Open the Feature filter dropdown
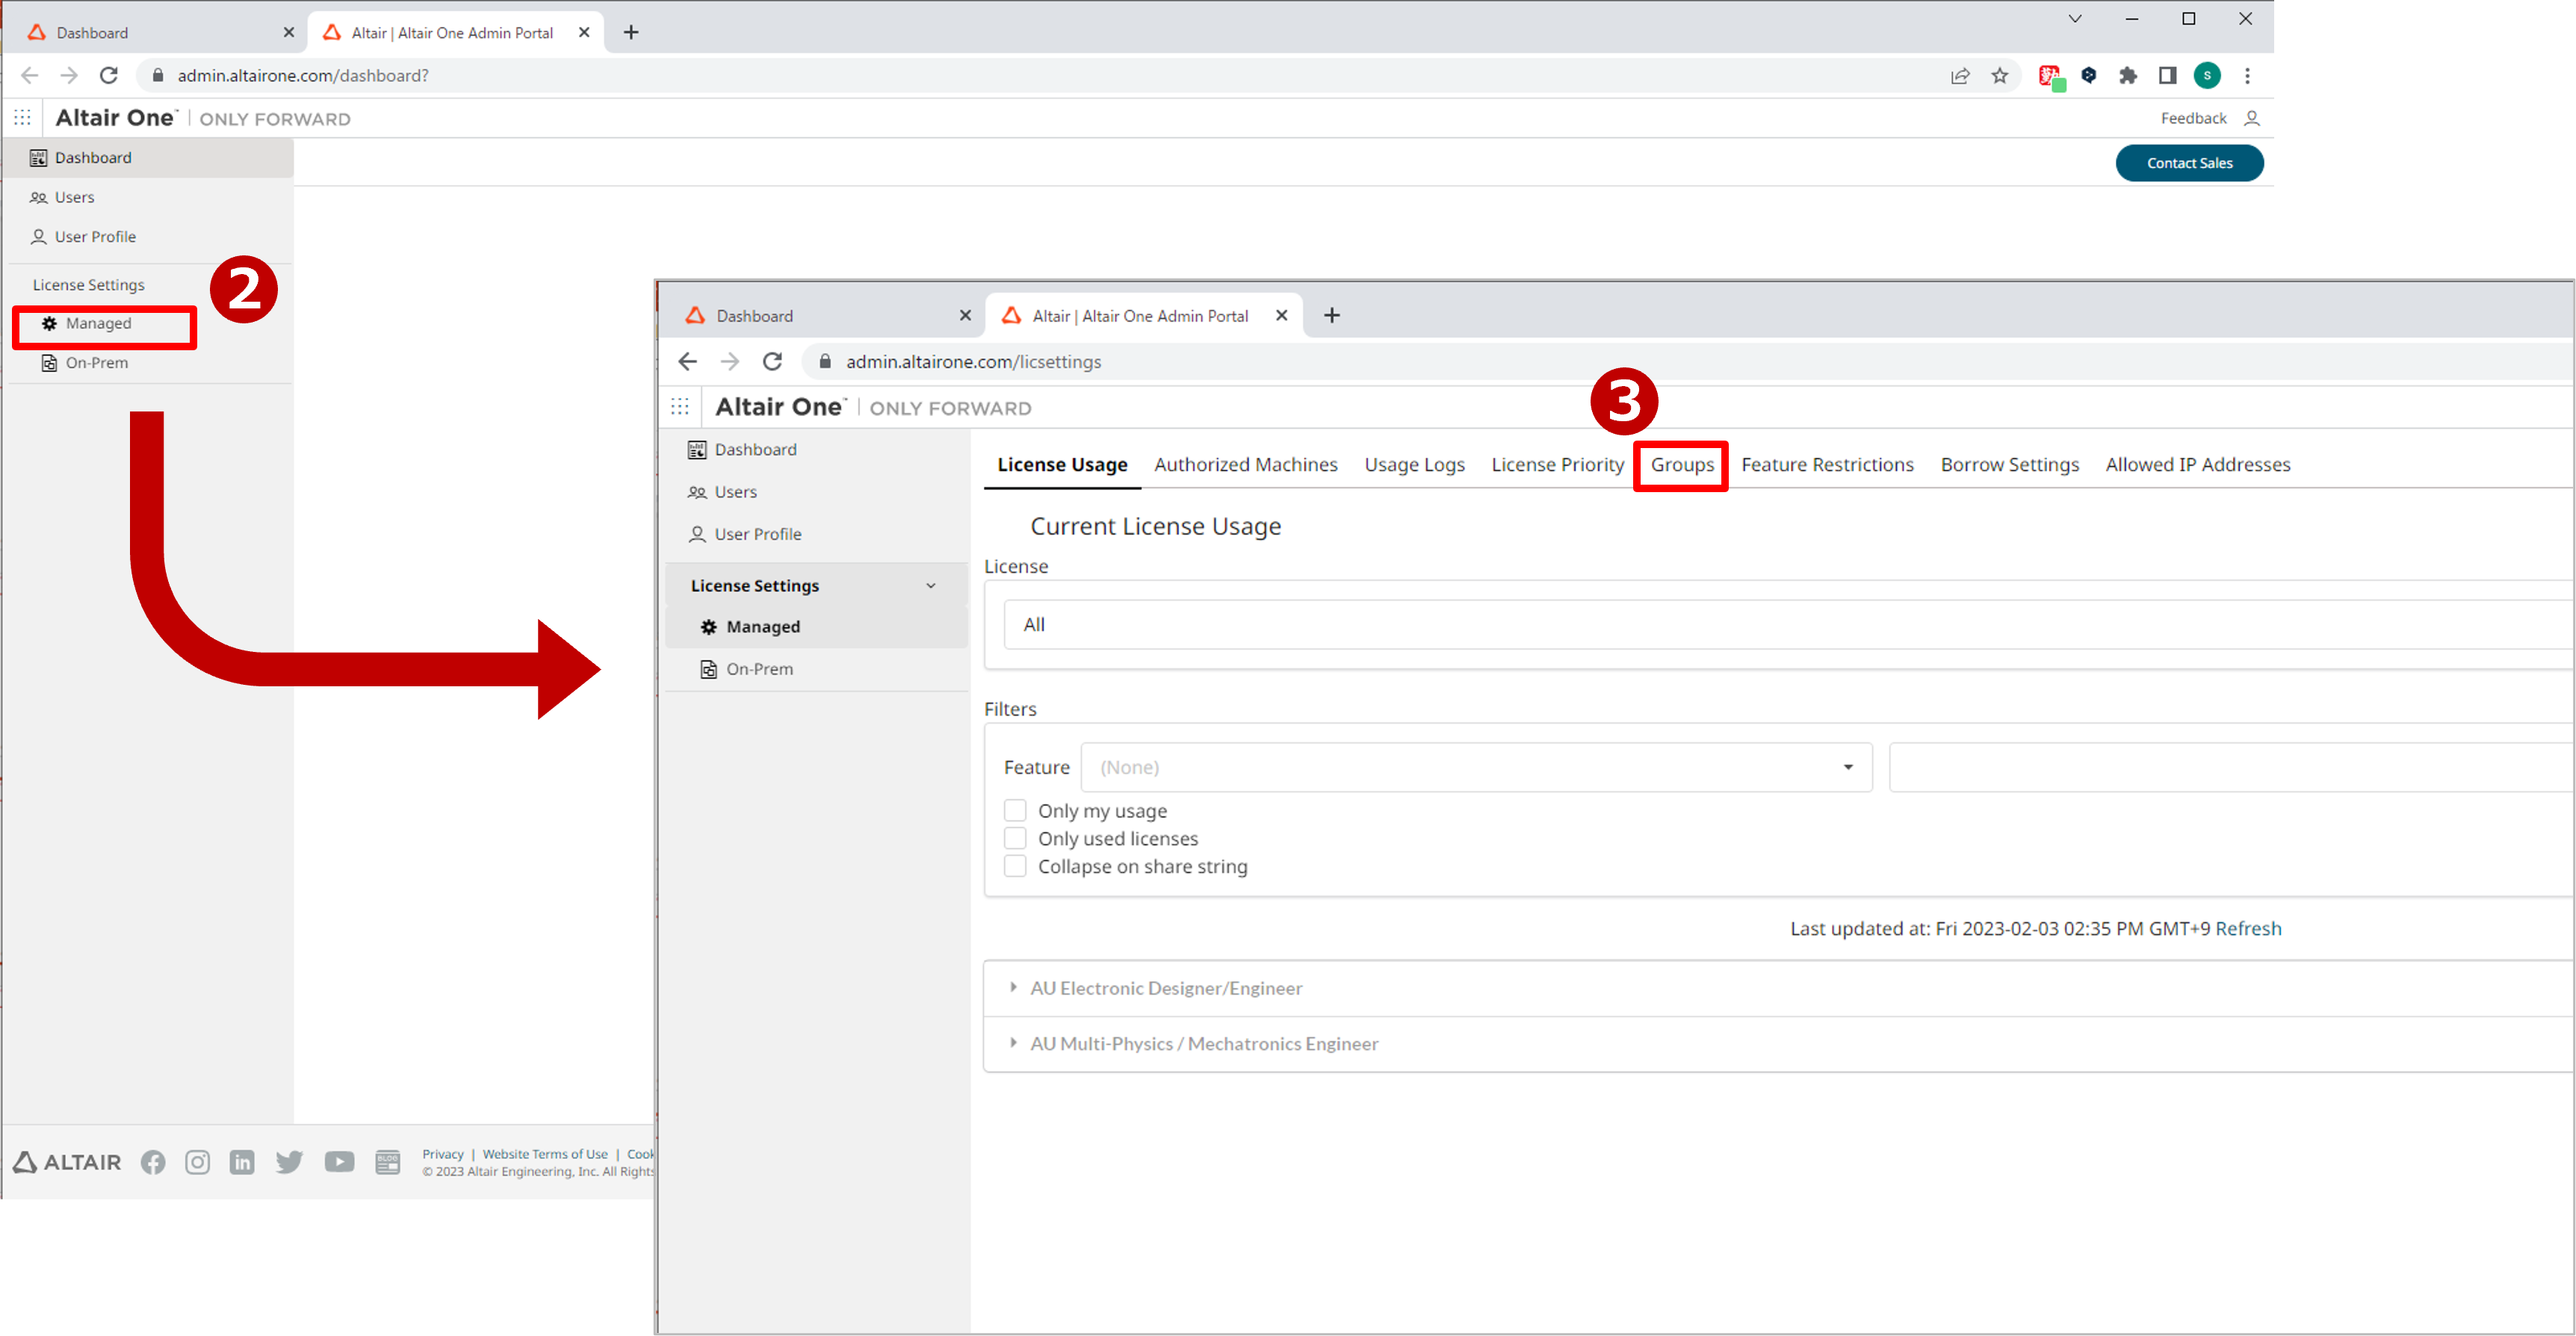The width and height of the screenshot is (2576, 1336). 1476,768
